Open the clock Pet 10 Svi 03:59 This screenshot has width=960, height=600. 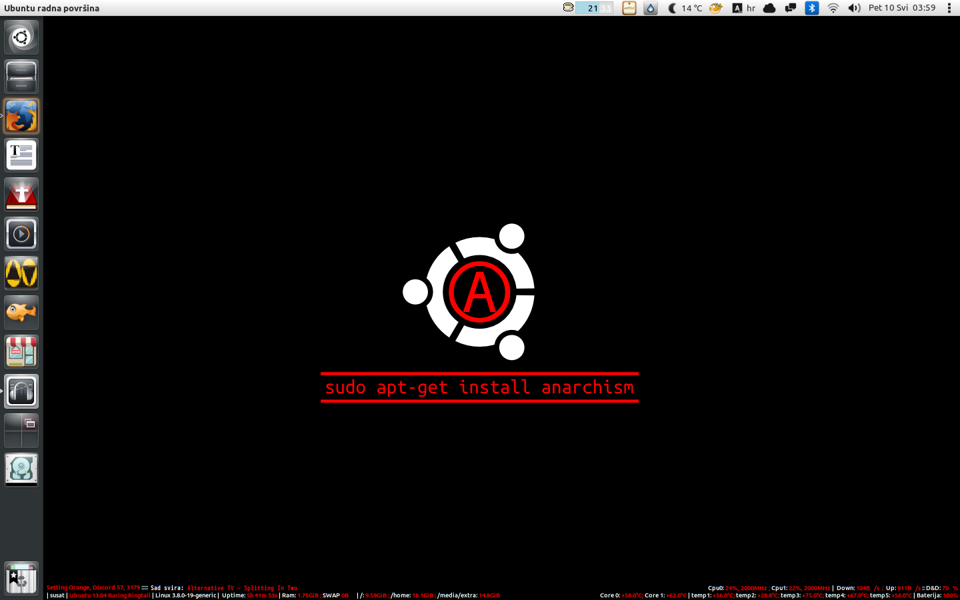pyautogui.click(x=902, y=8)
